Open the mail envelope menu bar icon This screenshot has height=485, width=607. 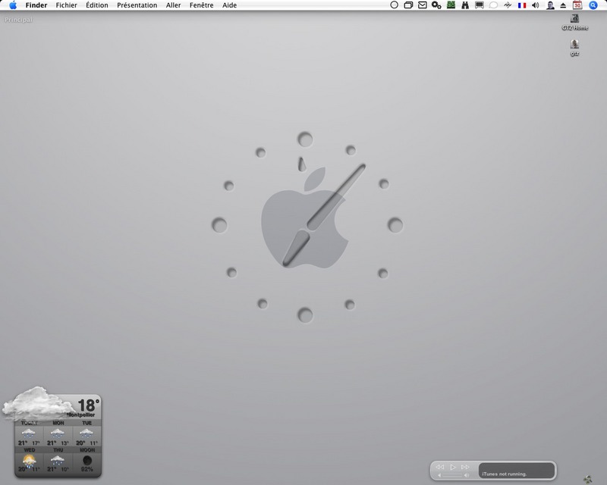point(423,5)
